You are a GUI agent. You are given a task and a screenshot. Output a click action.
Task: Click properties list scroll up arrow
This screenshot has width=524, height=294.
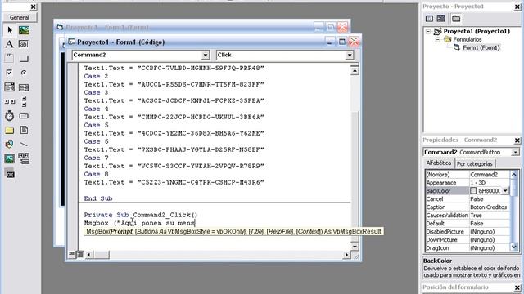514,174
